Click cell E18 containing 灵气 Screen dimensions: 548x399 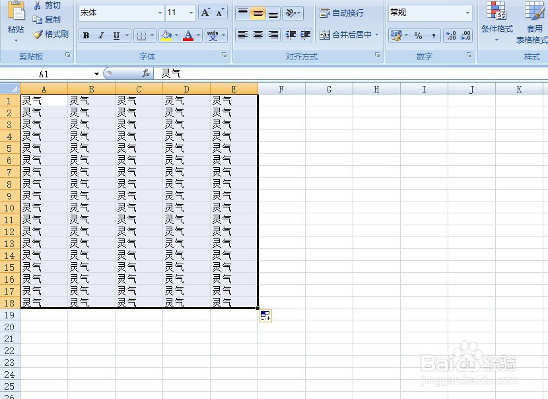[x=234, y=303]
